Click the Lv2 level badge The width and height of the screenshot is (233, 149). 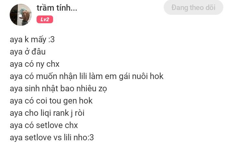tap(45, 19)
